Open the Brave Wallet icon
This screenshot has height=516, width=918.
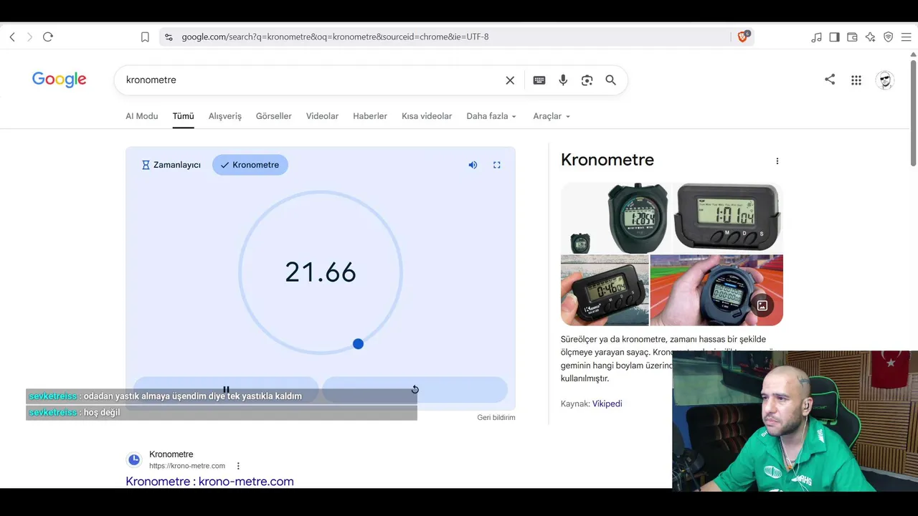852,37
